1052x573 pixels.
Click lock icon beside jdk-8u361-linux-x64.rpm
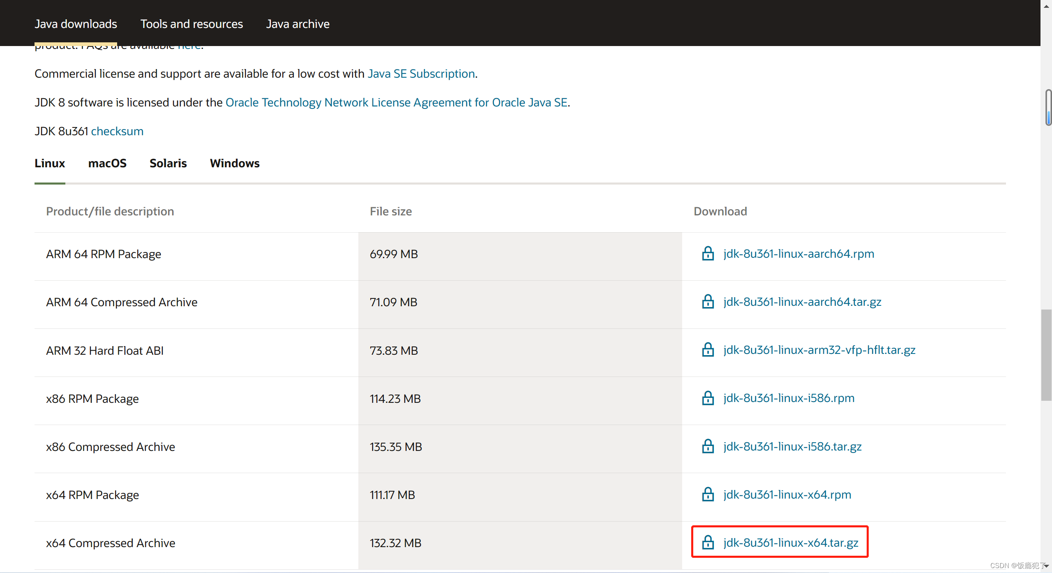(708, 494)
